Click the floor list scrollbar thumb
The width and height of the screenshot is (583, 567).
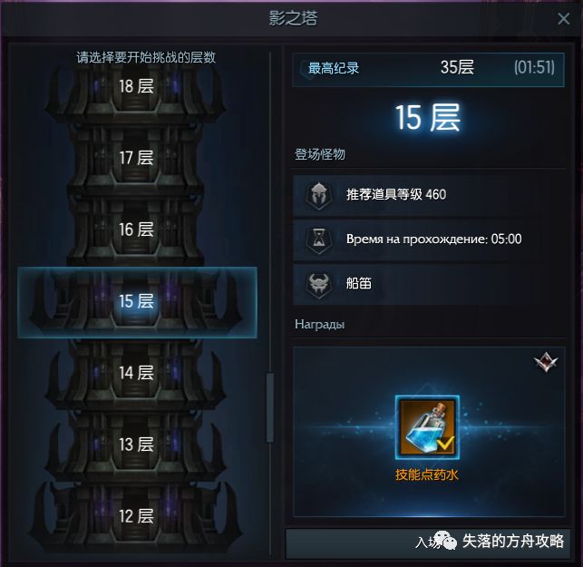point(270,407)
